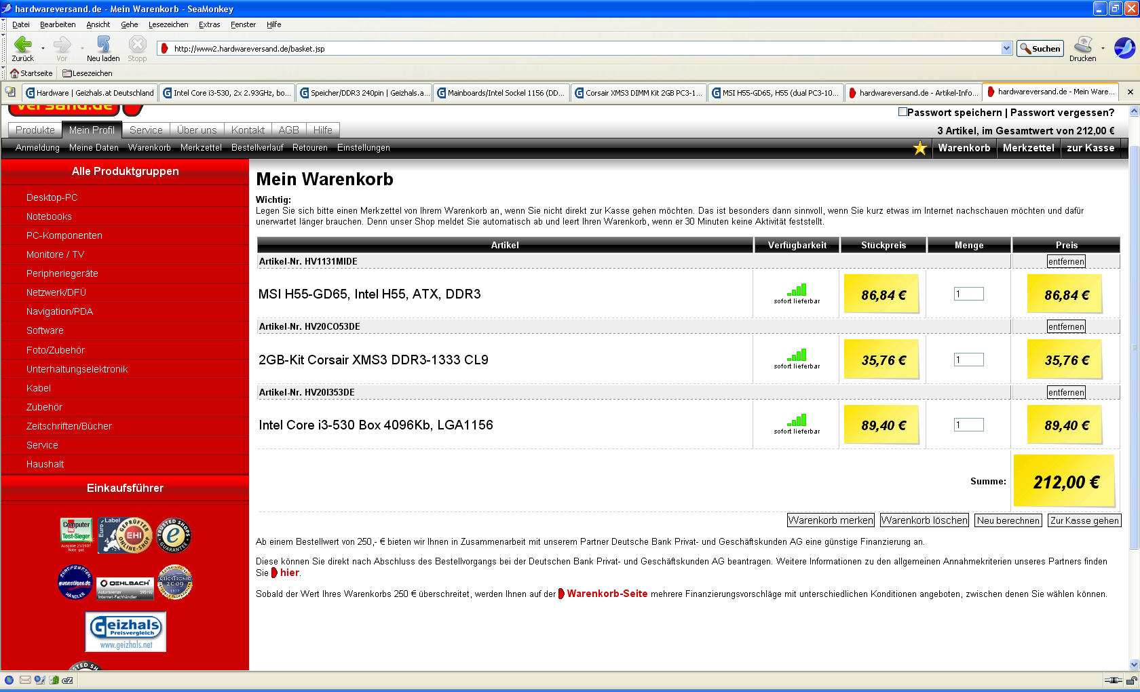Image resolution: width=1140 pixels, height=692 pixels.
Task: Open Startseite home bookmark
Action: tap(31, 73)
